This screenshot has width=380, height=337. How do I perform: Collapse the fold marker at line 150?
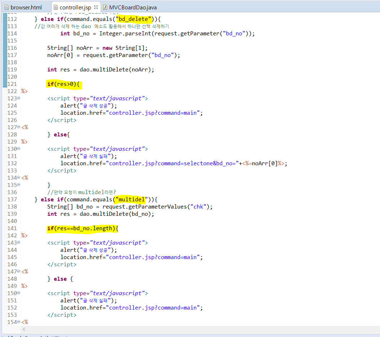tap(19, 293)
